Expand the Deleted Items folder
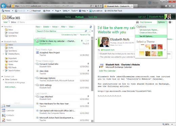This screenshot has width=176, height=126. point(3,54)
